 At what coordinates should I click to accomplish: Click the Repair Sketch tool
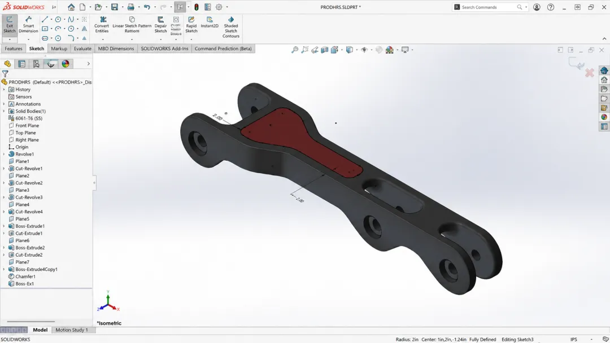[160, 25]
